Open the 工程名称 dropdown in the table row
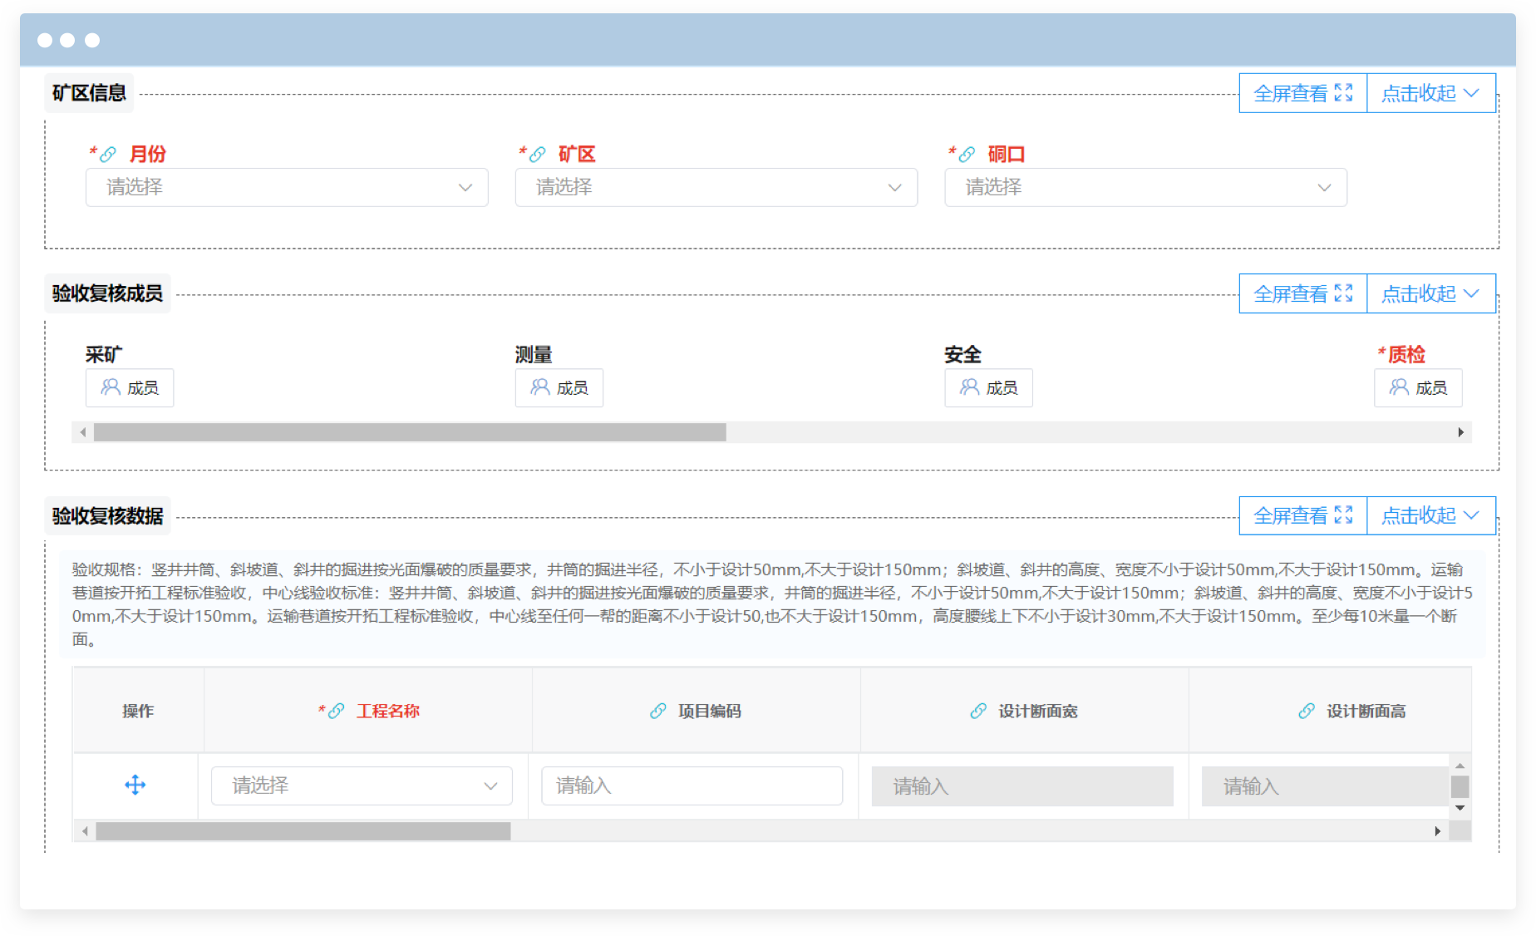Image resolution: width=1536 pixels, height=936 pixels. coord(362,786)
